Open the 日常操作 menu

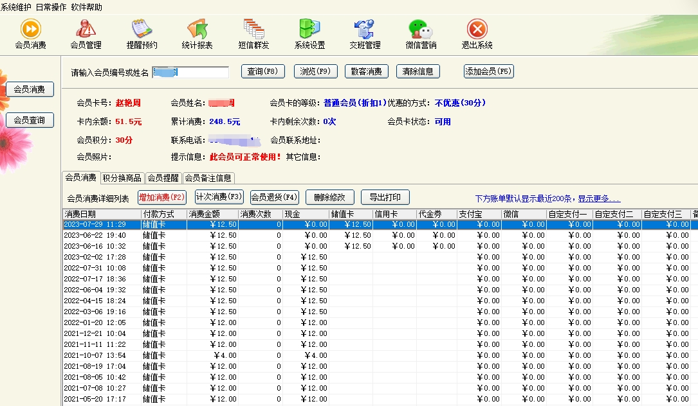(51, 7)
